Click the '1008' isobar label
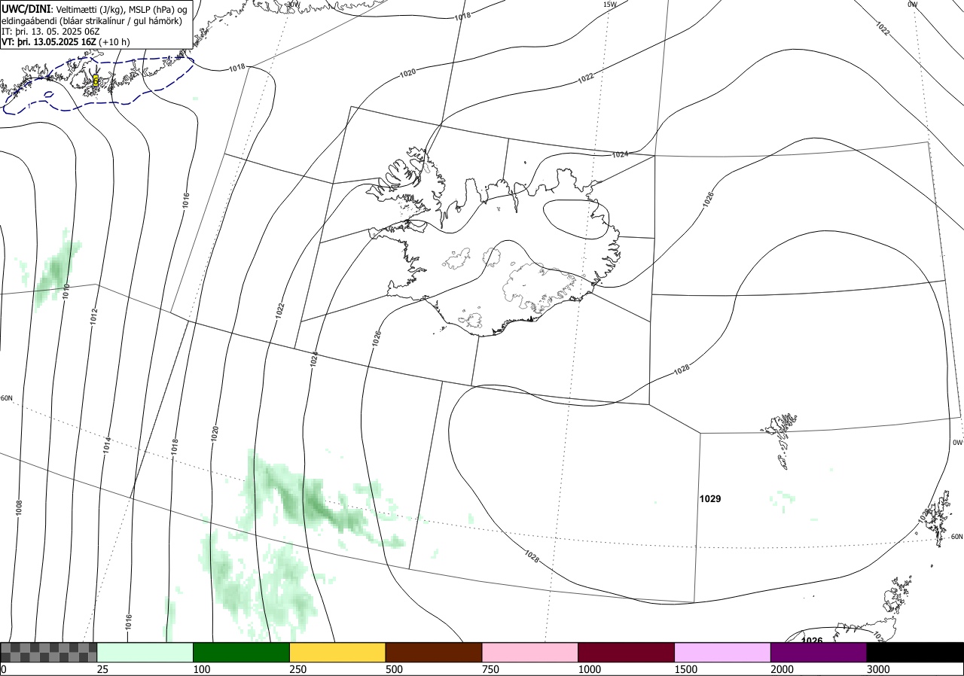Image resolution: width=964 pixels, height=676 pixels. pyautogui.click(x=18, y=508)
